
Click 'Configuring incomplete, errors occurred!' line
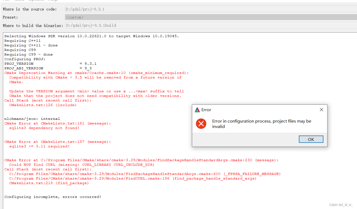point(53,197)
